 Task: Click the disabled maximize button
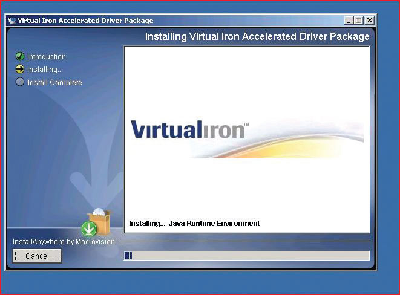(x=359, y=21)
